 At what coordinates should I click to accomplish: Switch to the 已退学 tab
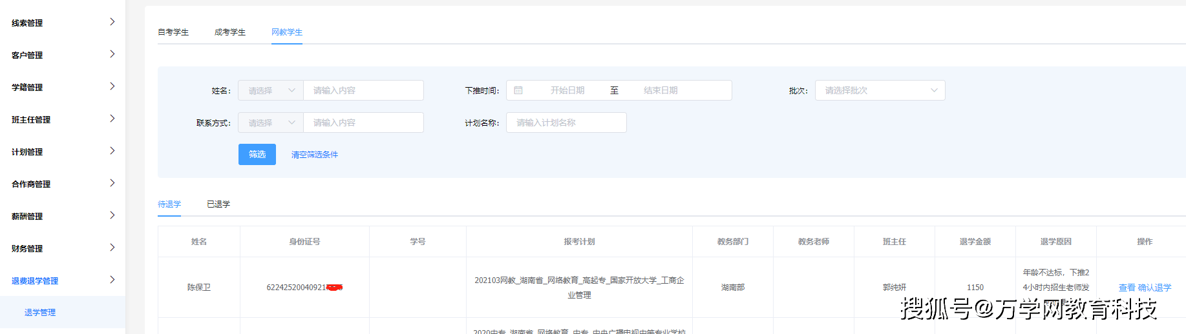[218, 204]
